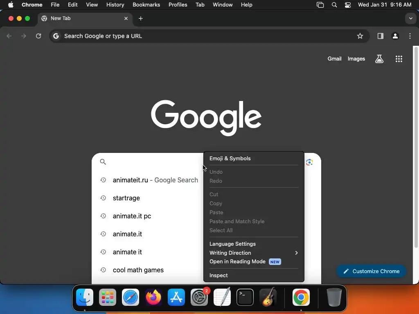The width and height of the screenshot is (419, 314).
Task: Open GarageBand from the Dock
Action: tap(268, 297)
